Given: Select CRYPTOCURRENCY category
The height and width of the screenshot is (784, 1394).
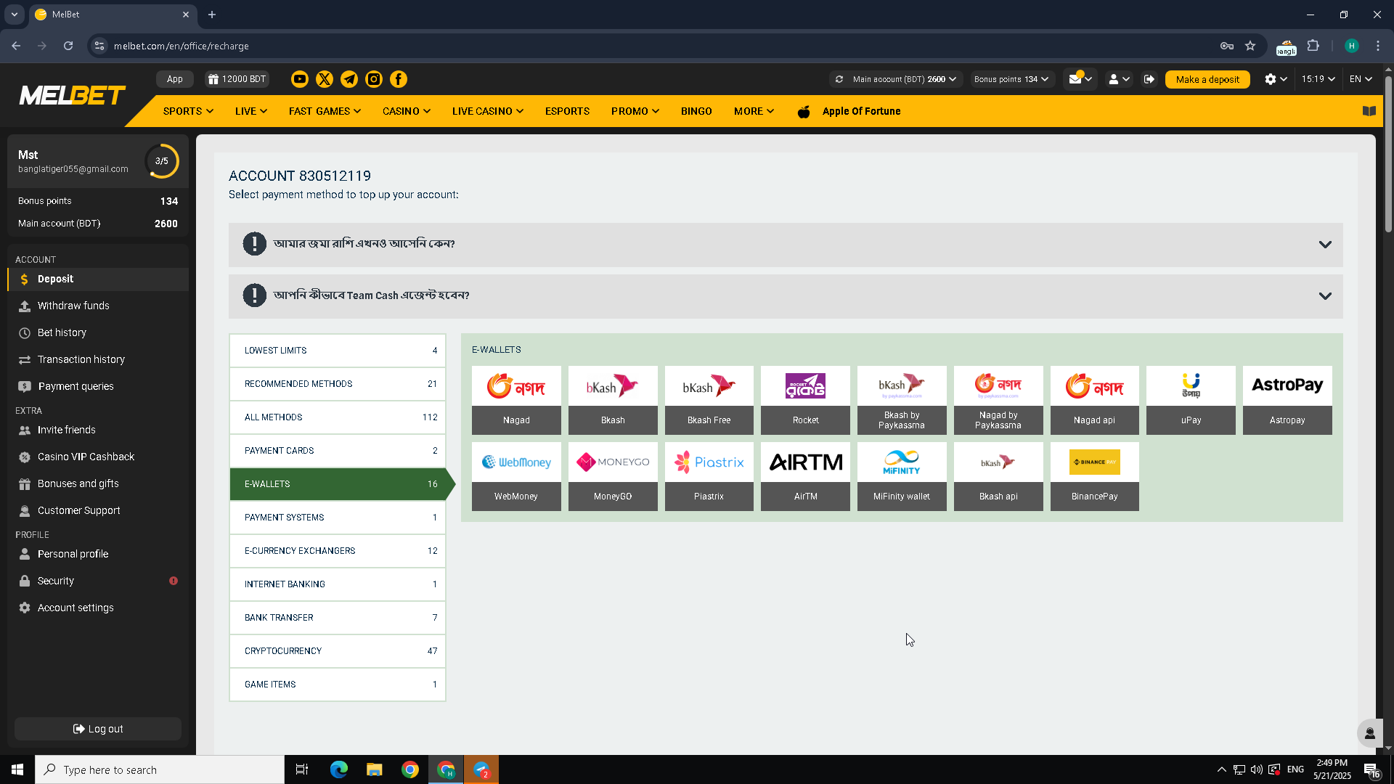Looking at the screenshot, I should click(338, 651).
